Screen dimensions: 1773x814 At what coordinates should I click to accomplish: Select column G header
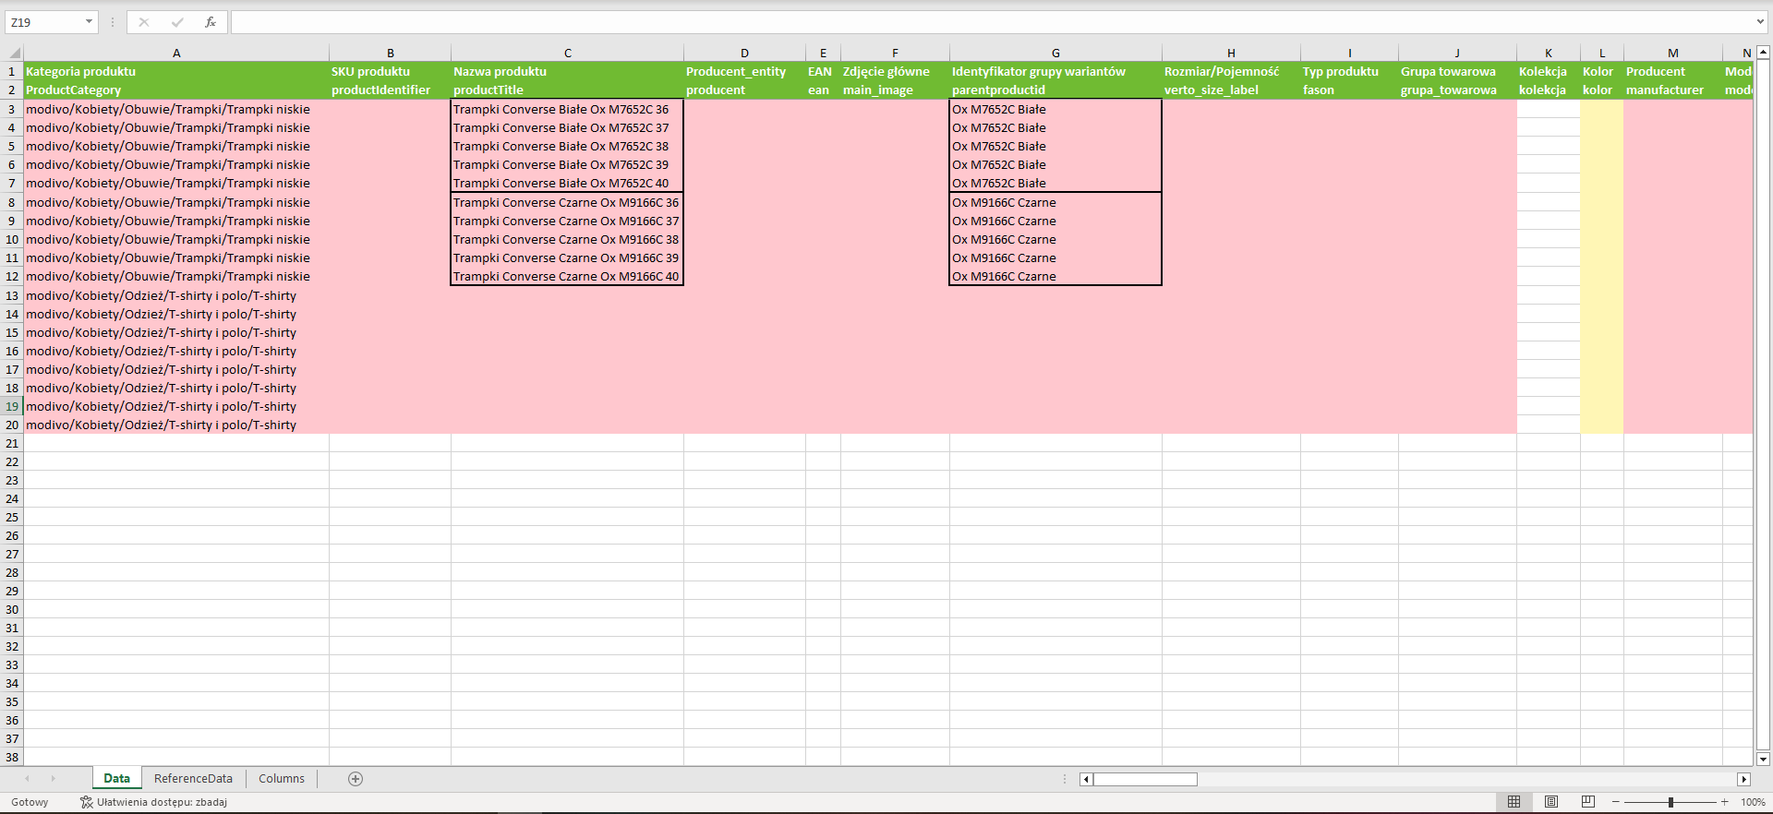coord(1055,54)
